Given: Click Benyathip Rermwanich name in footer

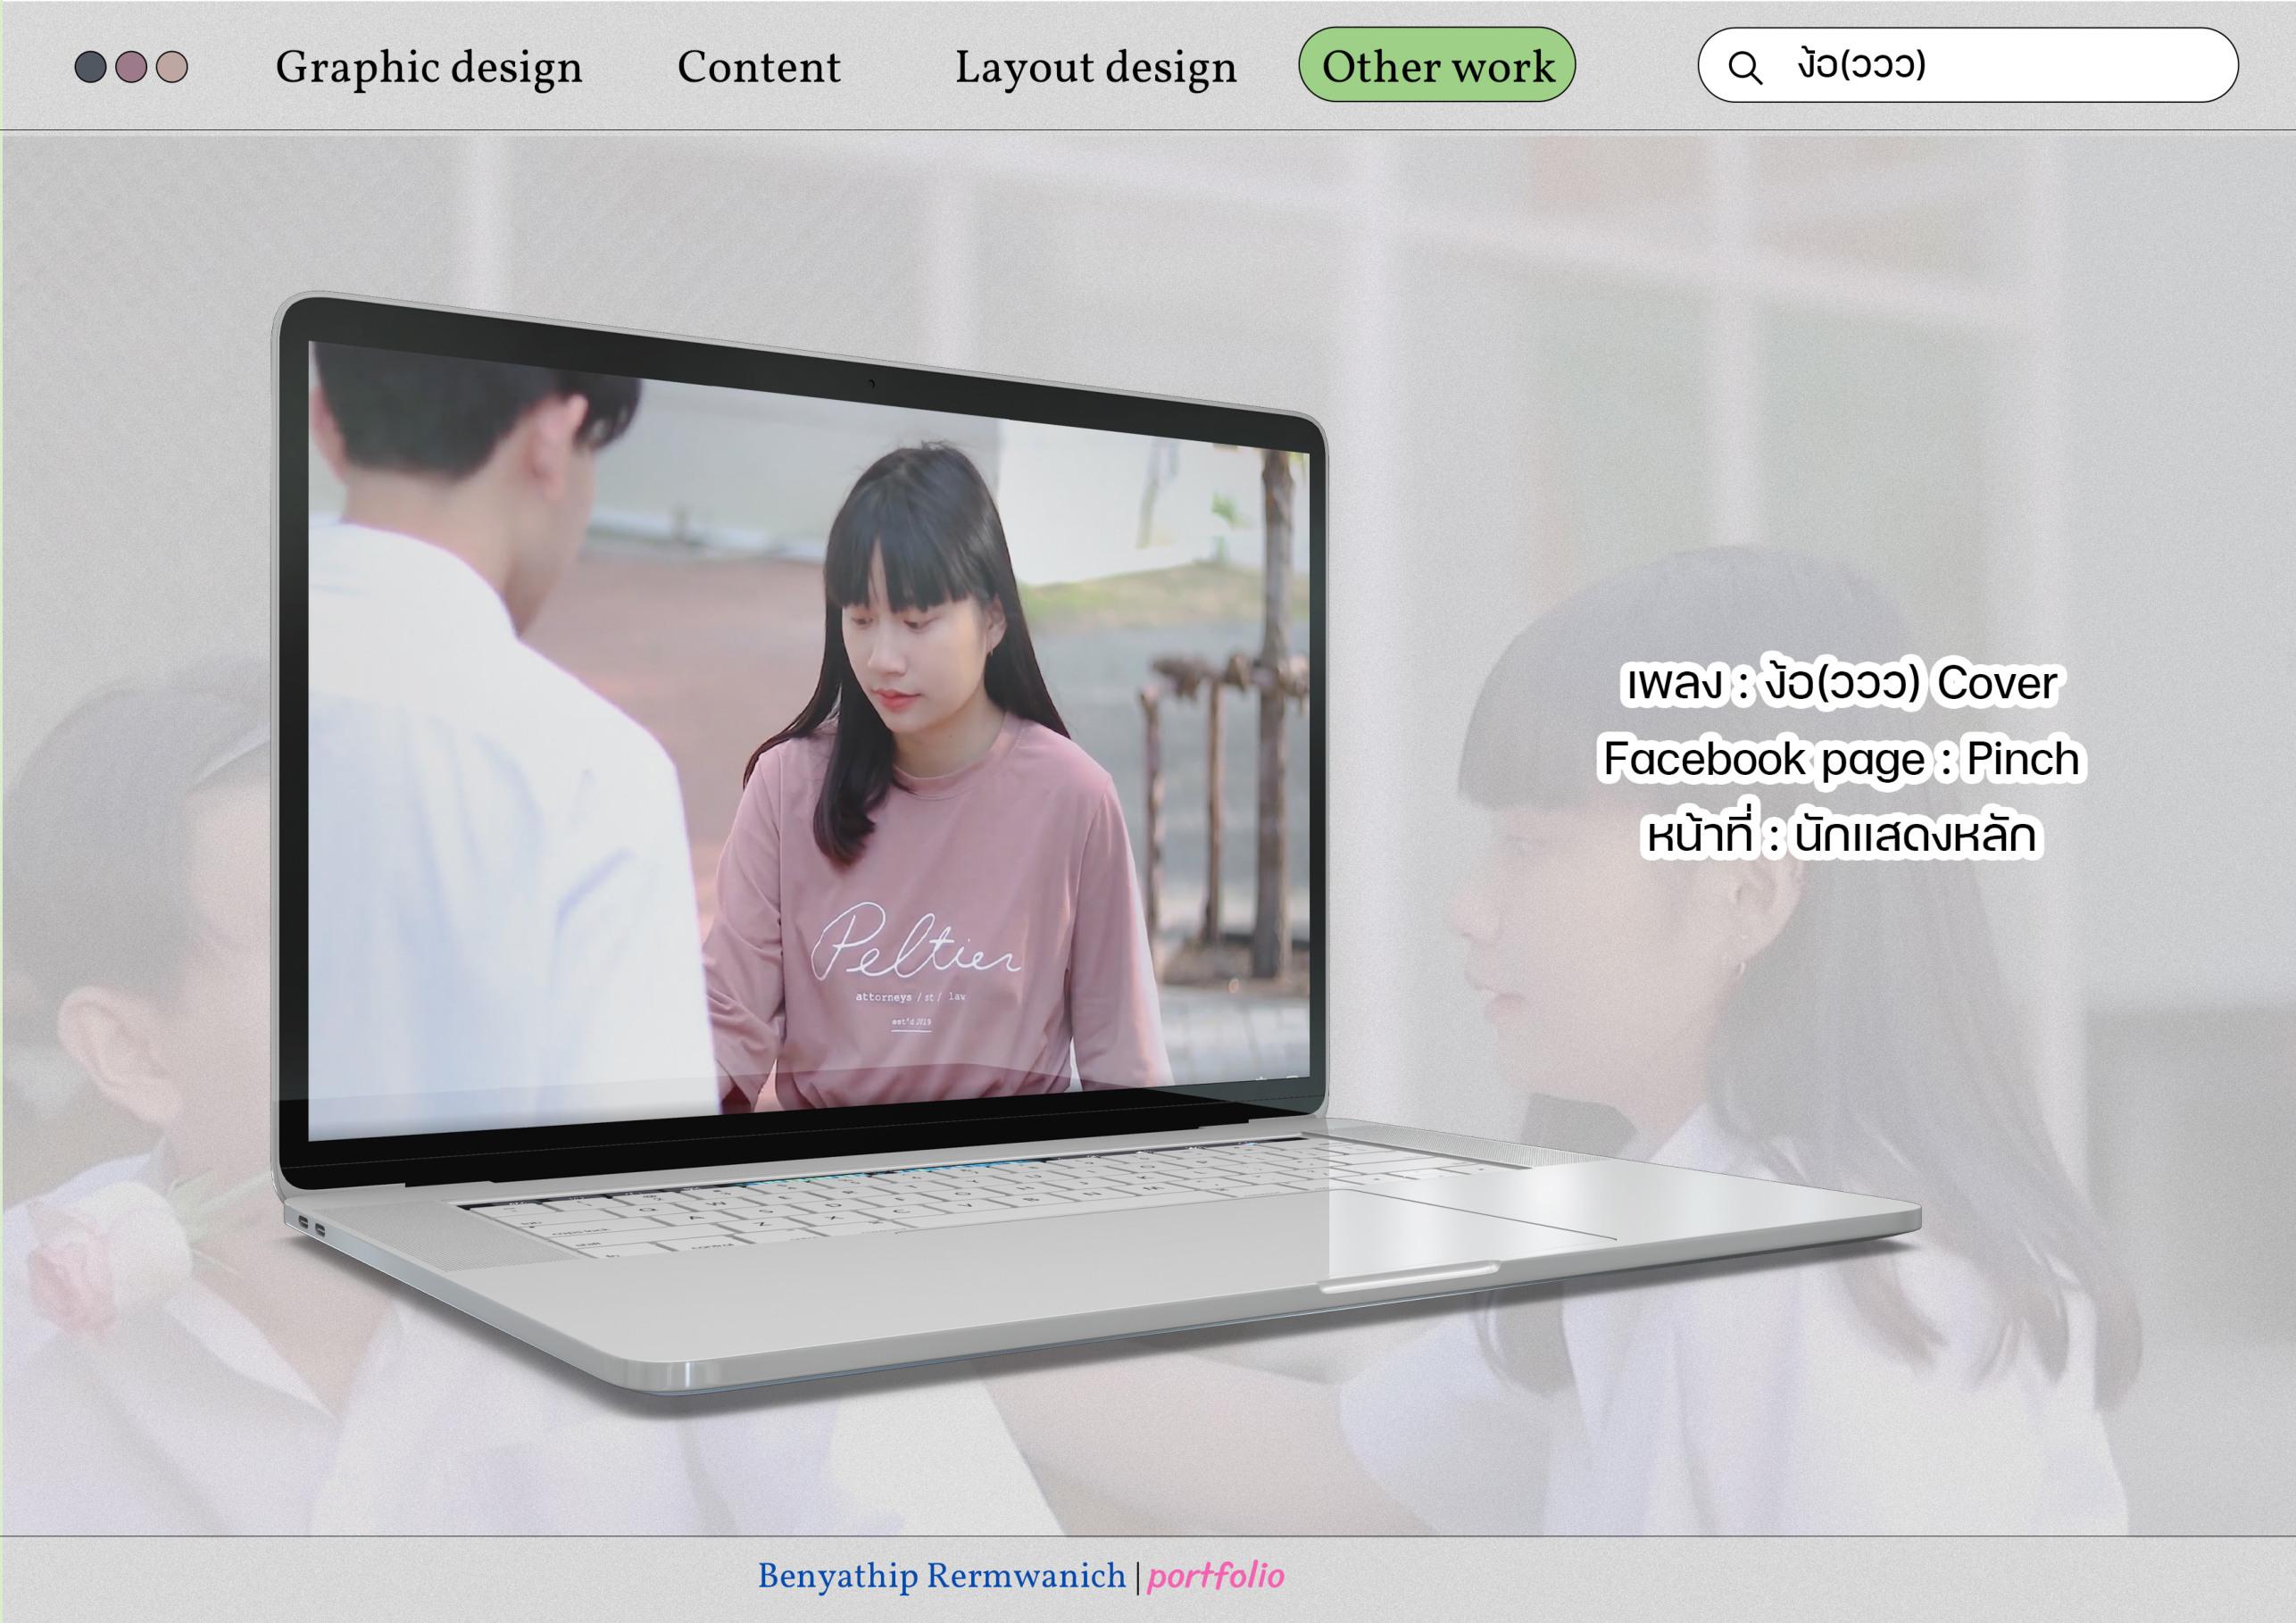Looking at the screenshot, I should tap(941, 1577).
